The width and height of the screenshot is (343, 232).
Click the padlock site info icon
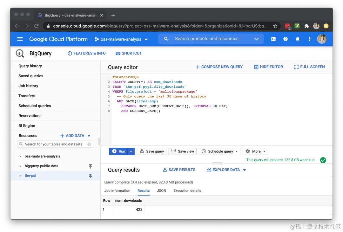point(48,26)
